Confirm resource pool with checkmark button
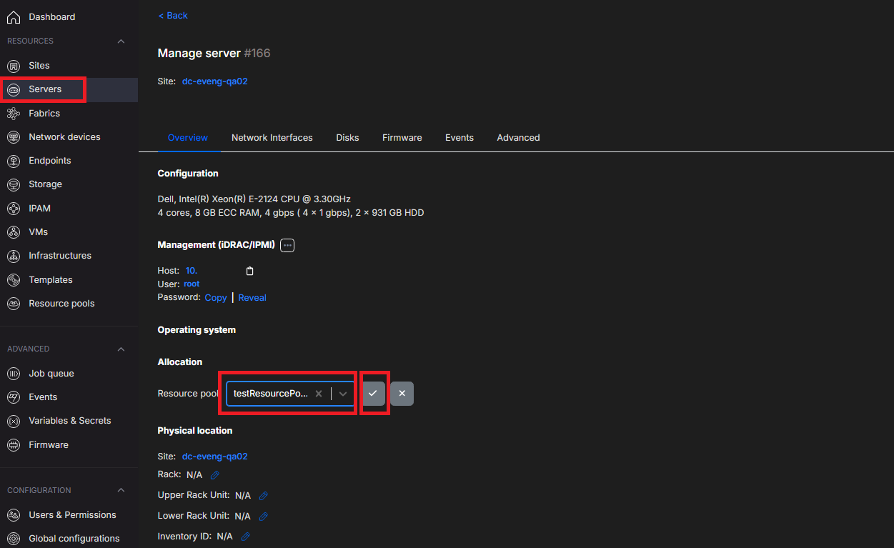 coord(373,394)
